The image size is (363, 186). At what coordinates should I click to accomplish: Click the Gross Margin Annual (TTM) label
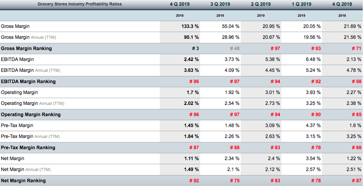tap(28, 37)
